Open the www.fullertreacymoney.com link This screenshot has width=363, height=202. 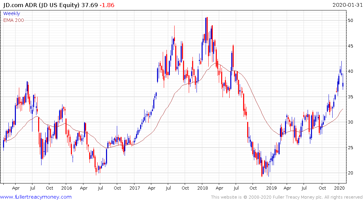pos(36,197)
